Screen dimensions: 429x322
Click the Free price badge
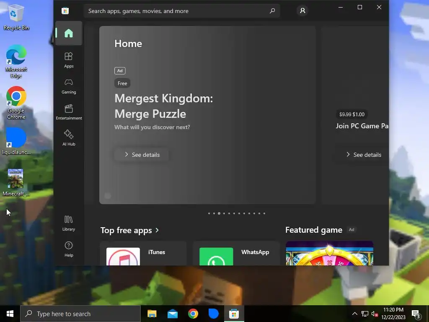point(122,83)
